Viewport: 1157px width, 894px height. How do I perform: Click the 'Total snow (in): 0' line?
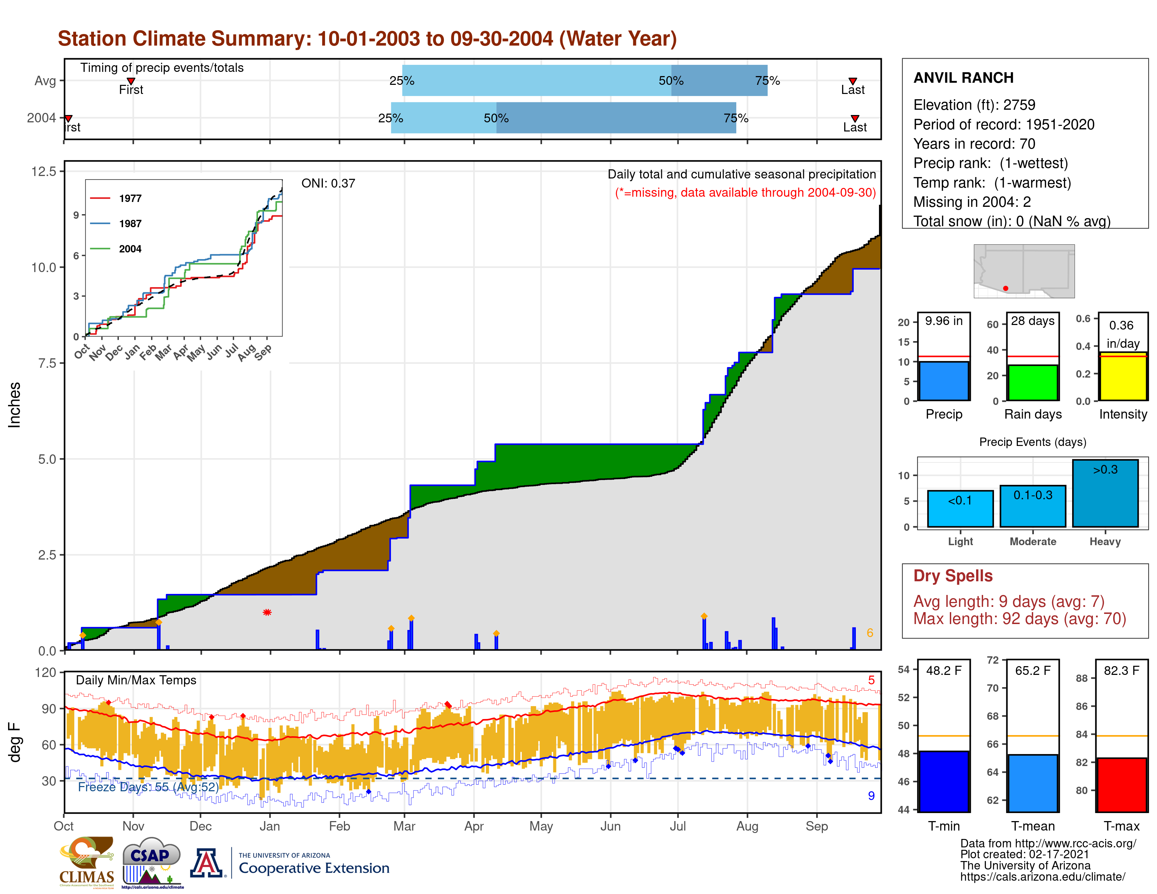point(1012,221)
